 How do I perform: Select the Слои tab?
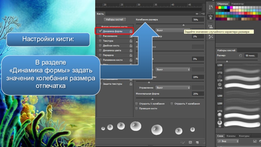point(220,136)
